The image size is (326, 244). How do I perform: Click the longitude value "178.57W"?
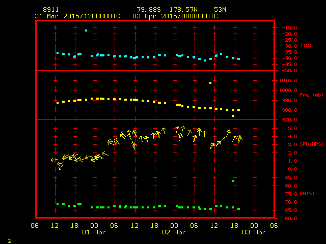coord(183,10)
